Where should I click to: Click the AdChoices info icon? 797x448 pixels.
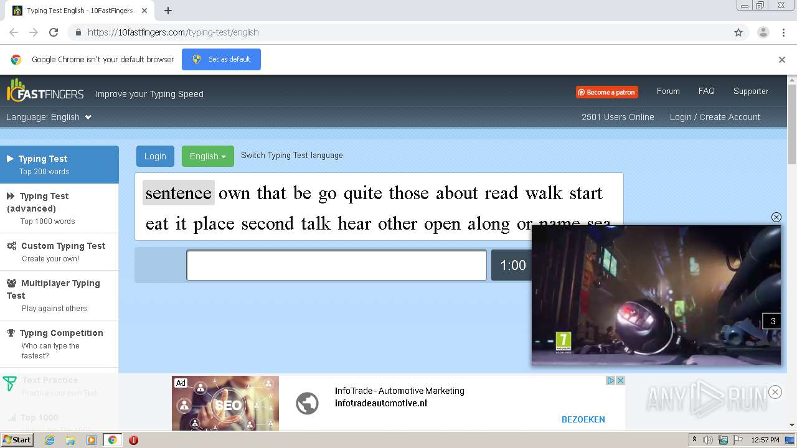tap(611, 381)
